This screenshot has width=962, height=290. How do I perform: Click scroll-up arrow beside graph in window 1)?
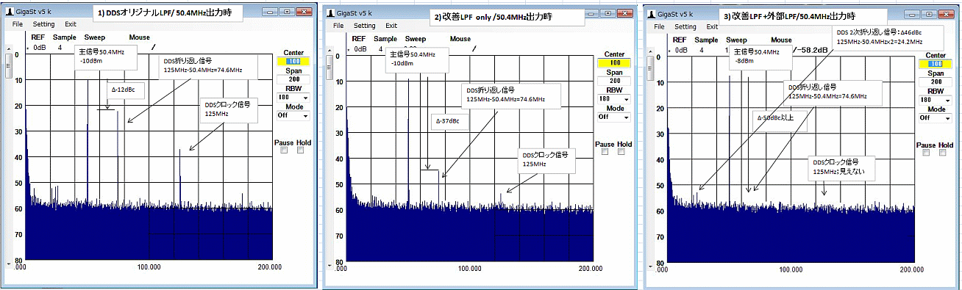[x=8, y=49]
